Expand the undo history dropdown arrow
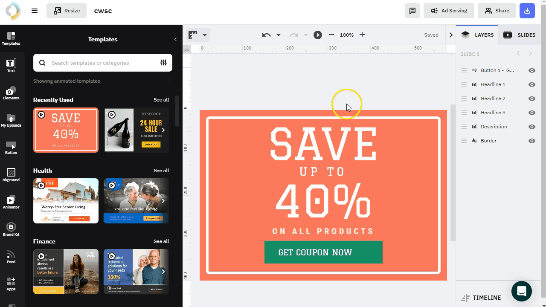546x307 pixels. 279,35
